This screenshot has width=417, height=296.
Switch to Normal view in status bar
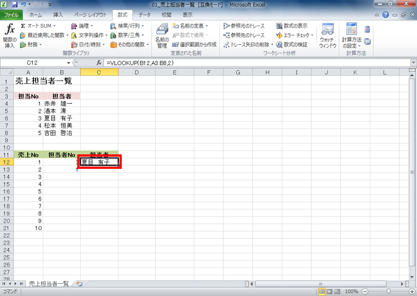point(321,292)
